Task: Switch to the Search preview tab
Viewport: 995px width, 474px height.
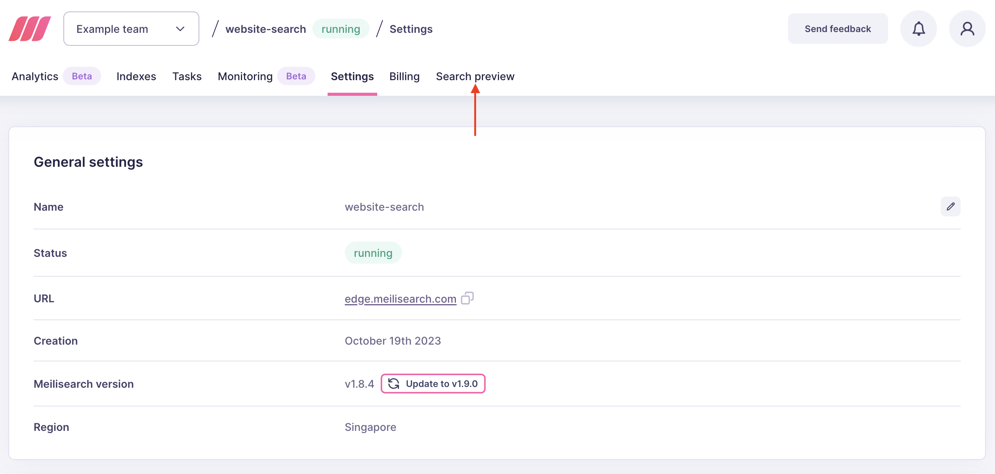Action: 476,76
